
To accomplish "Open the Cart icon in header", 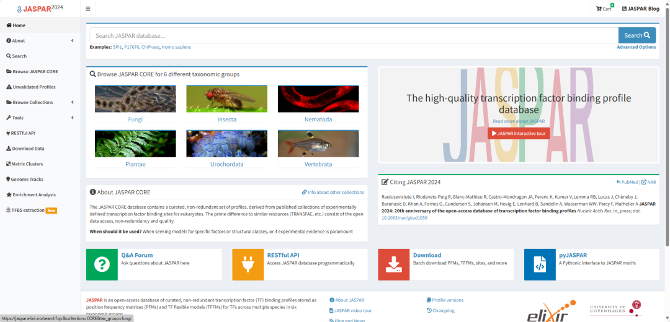I will point(605,9).
